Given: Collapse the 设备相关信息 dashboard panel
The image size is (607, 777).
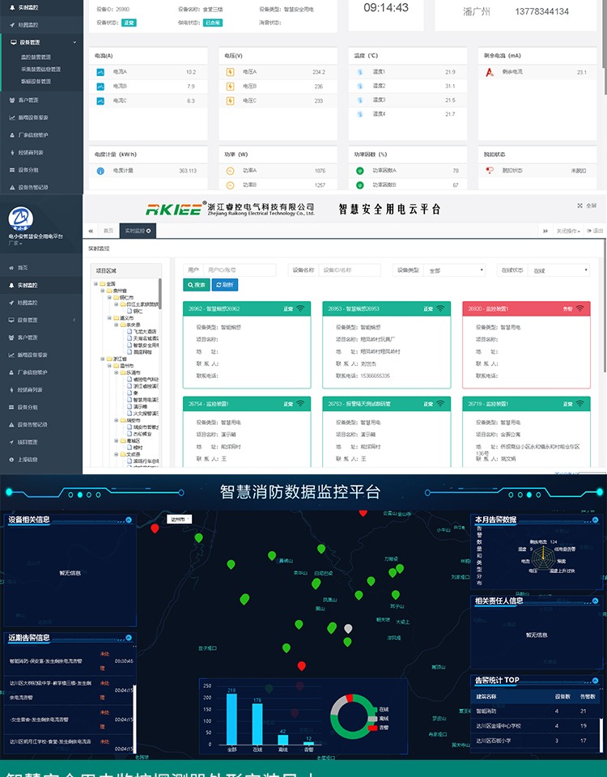Looking at the screenshot, I should pos(129,520).
